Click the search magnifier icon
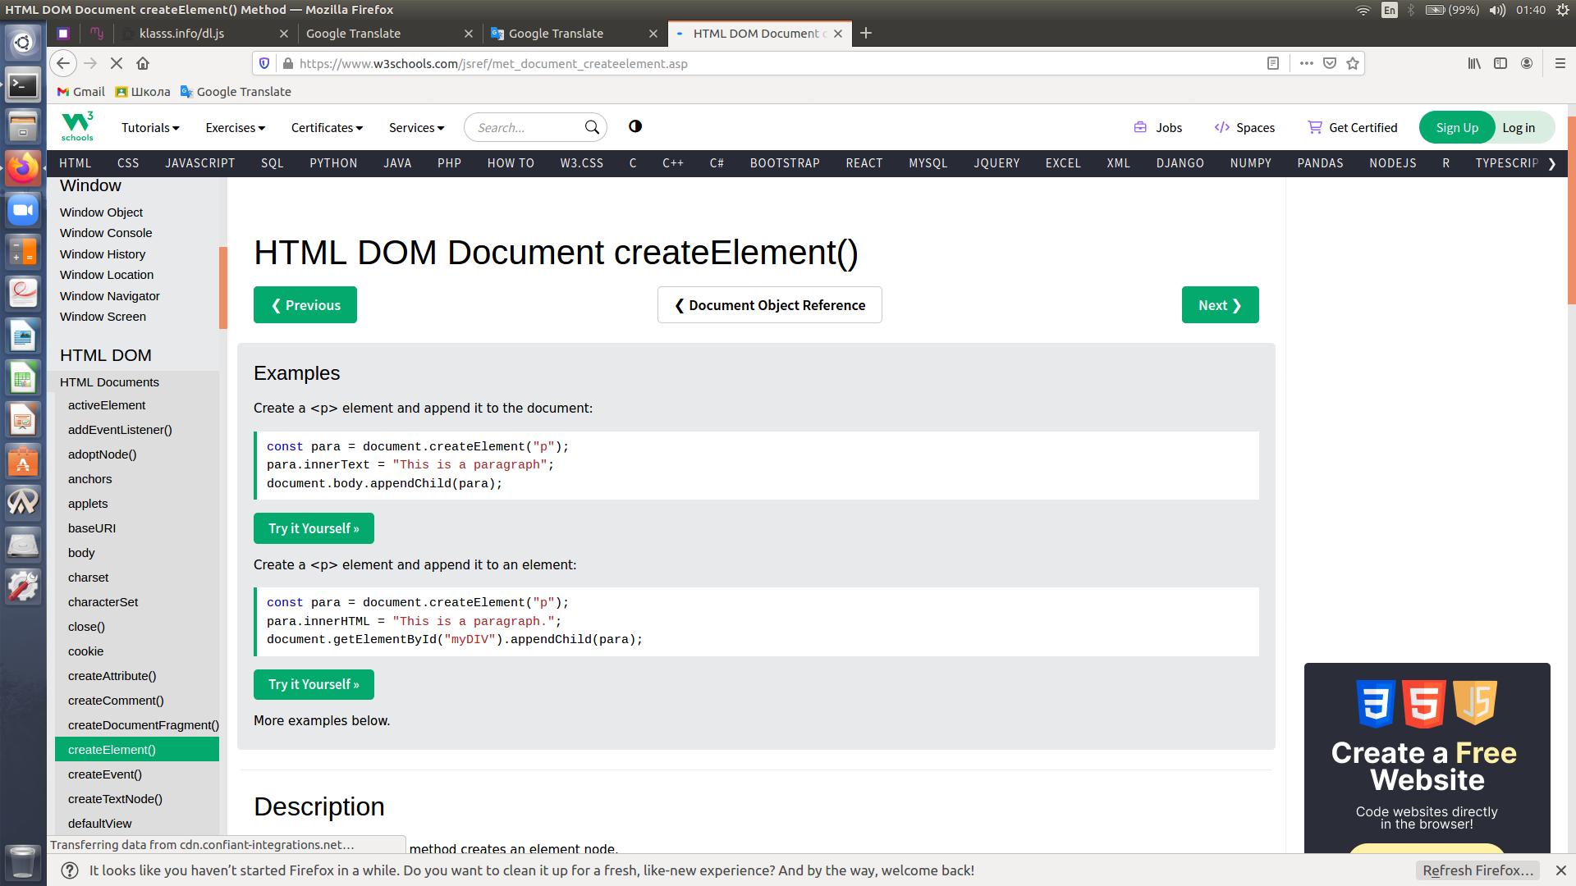 [x=592, y=127]
